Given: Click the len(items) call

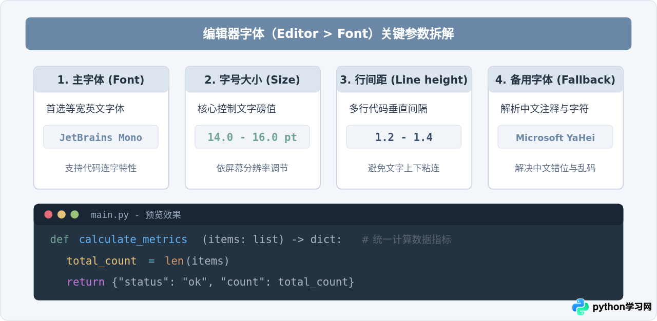Looking at the screenshot, I should pos(197,261).
